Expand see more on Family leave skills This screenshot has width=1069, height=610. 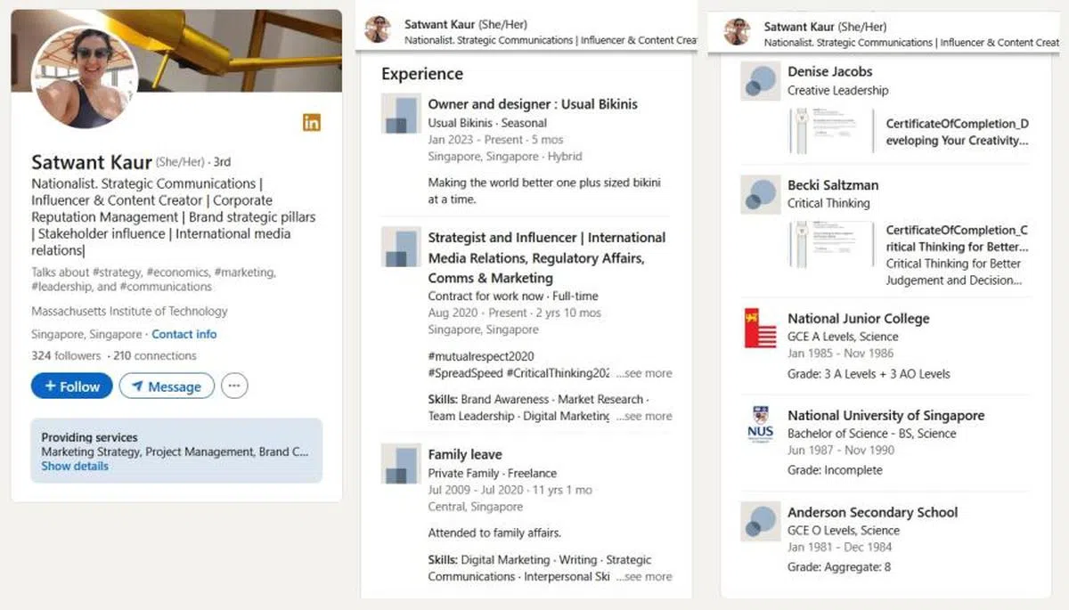(643, 576)
